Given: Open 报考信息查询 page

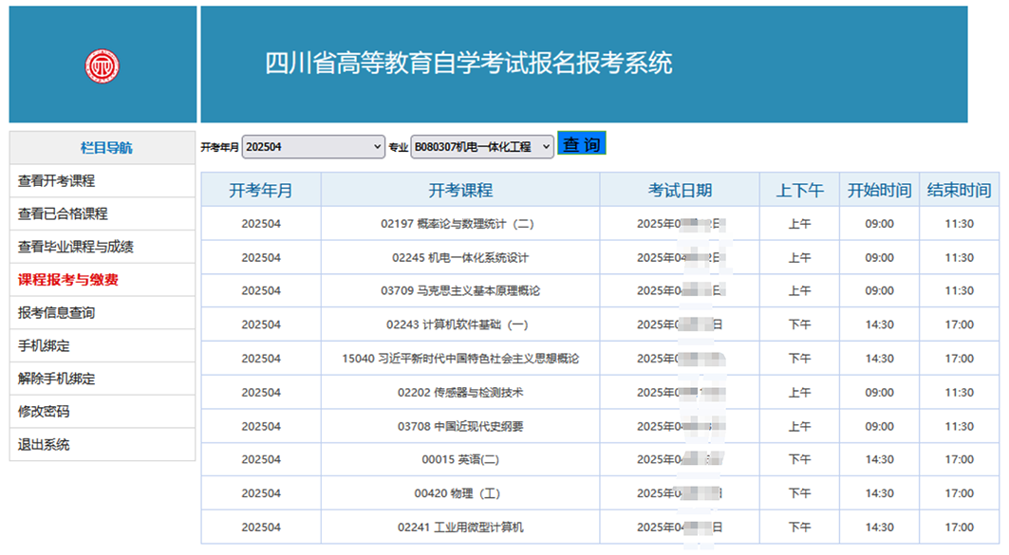Looking at the screenshot, I should coord(56,312).
